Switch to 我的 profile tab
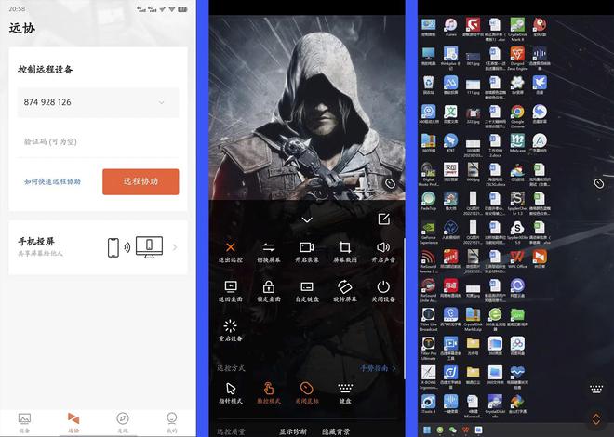The height and width of the screenshot is (437, 614). (x=171, y=423)
